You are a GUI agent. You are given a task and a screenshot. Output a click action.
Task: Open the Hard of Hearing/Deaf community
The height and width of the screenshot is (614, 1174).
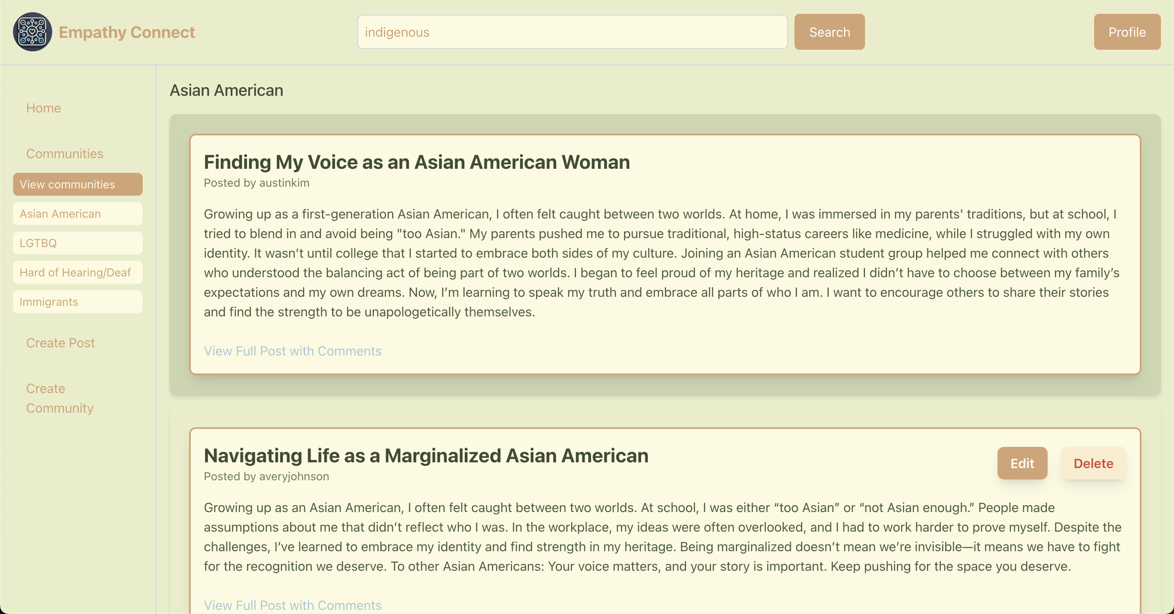(x=77, y=273)
